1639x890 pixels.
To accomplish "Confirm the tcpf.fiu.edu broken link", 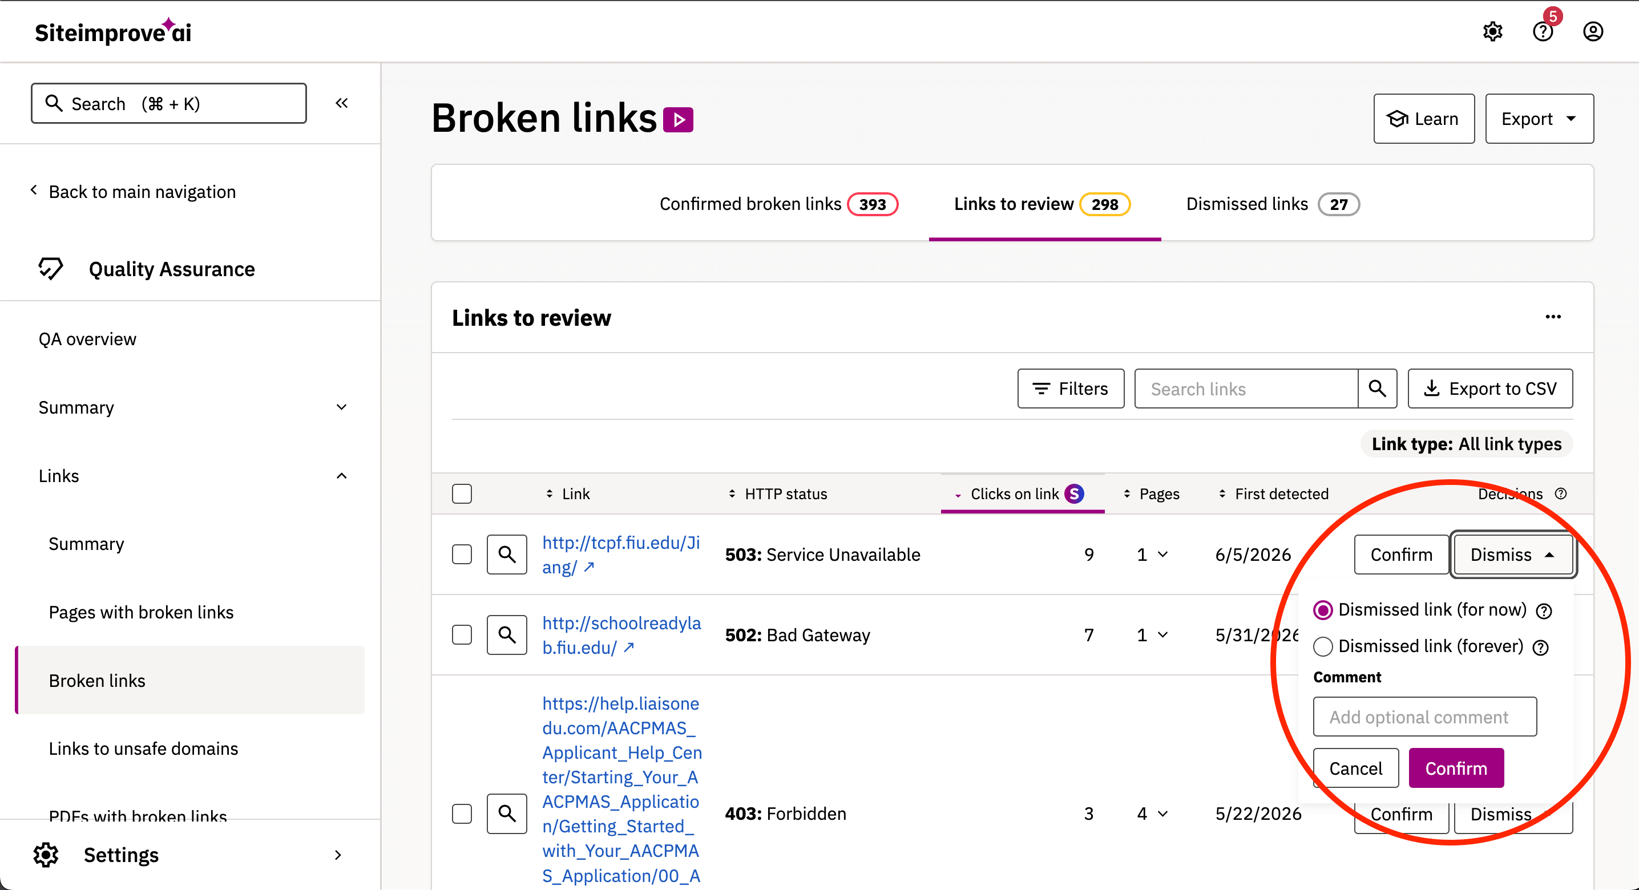I will tap(1401, 555).
